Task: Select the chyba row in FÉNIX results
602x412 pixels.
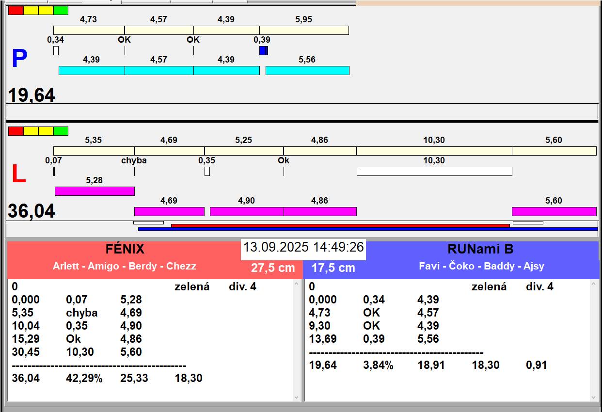Action: (82, 313)
